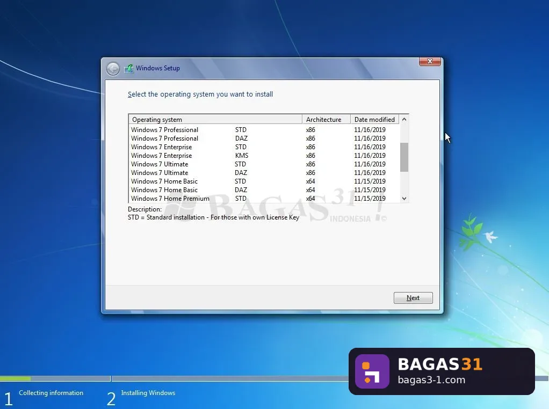The image size is (549, 409).
Task: Select Windows 7 Ultimate STD x86
Action: point(264,164)
